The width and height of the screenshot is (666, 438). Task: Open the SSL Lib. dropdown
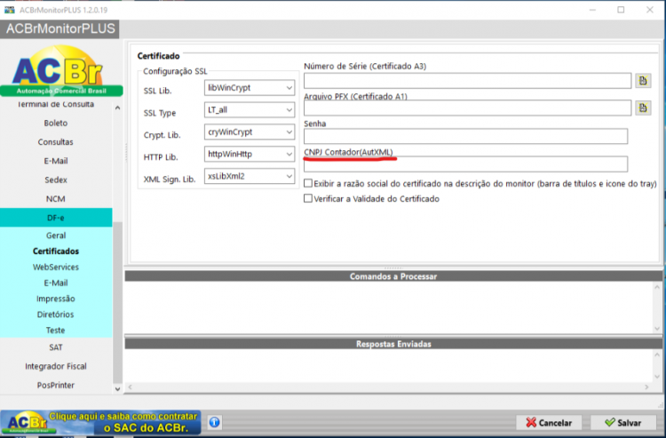(x=250, y=88)
